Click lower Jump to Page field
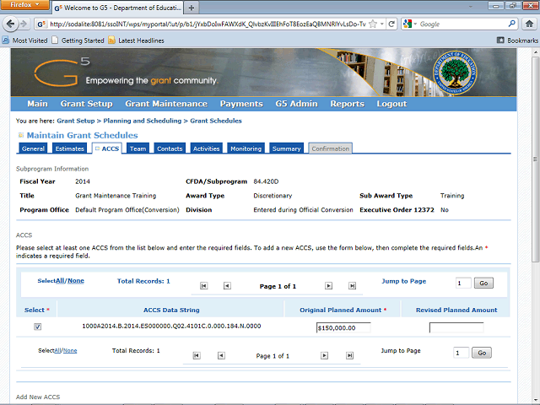This screenshot has width=540, height=405. coord(462,353)
